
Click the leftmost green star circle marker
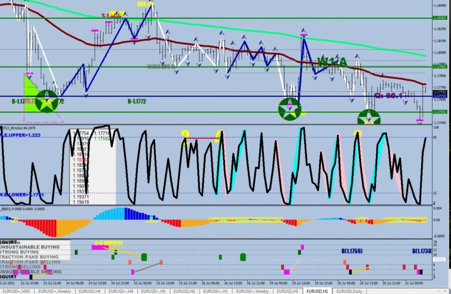[47, 101]
